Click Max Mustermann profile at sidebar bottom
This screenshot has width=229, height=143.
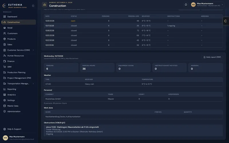pyautogui.click(x=19, y=138)
